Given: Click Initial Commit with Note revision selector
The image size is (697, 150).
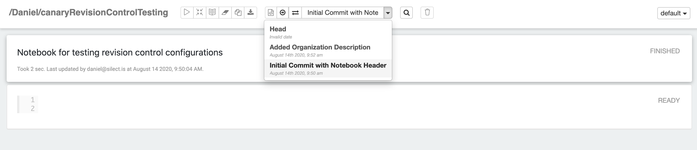Looking at the screenshot, I should (343, 13).
